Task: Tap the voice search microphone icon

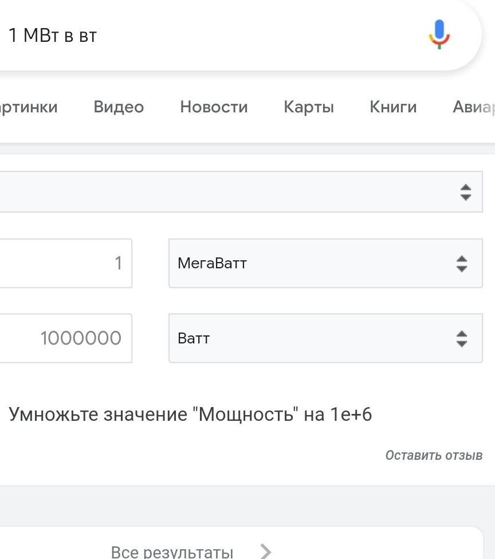Action: (439, 35)
